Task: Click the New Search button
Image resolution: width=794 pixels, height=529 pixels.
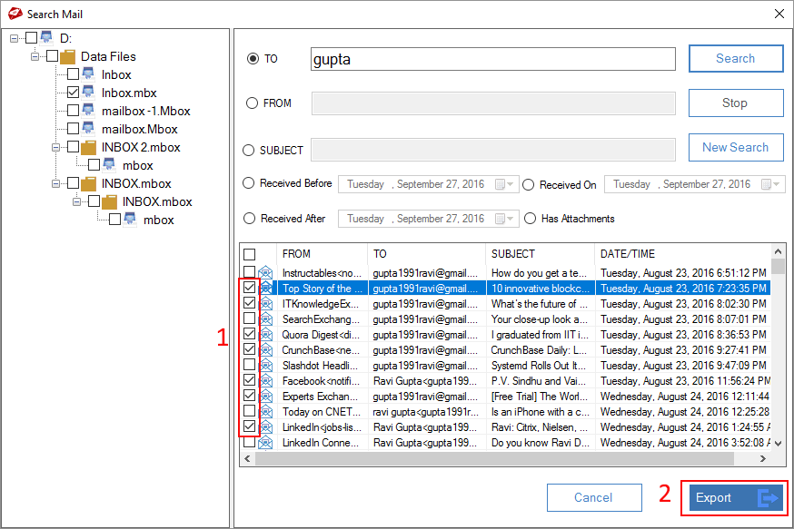Action: coord(735,147)
